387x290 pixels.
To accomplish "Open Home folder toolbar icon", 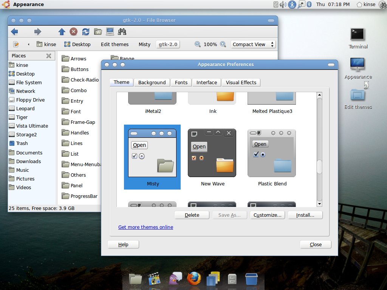I will coord(98,32).
